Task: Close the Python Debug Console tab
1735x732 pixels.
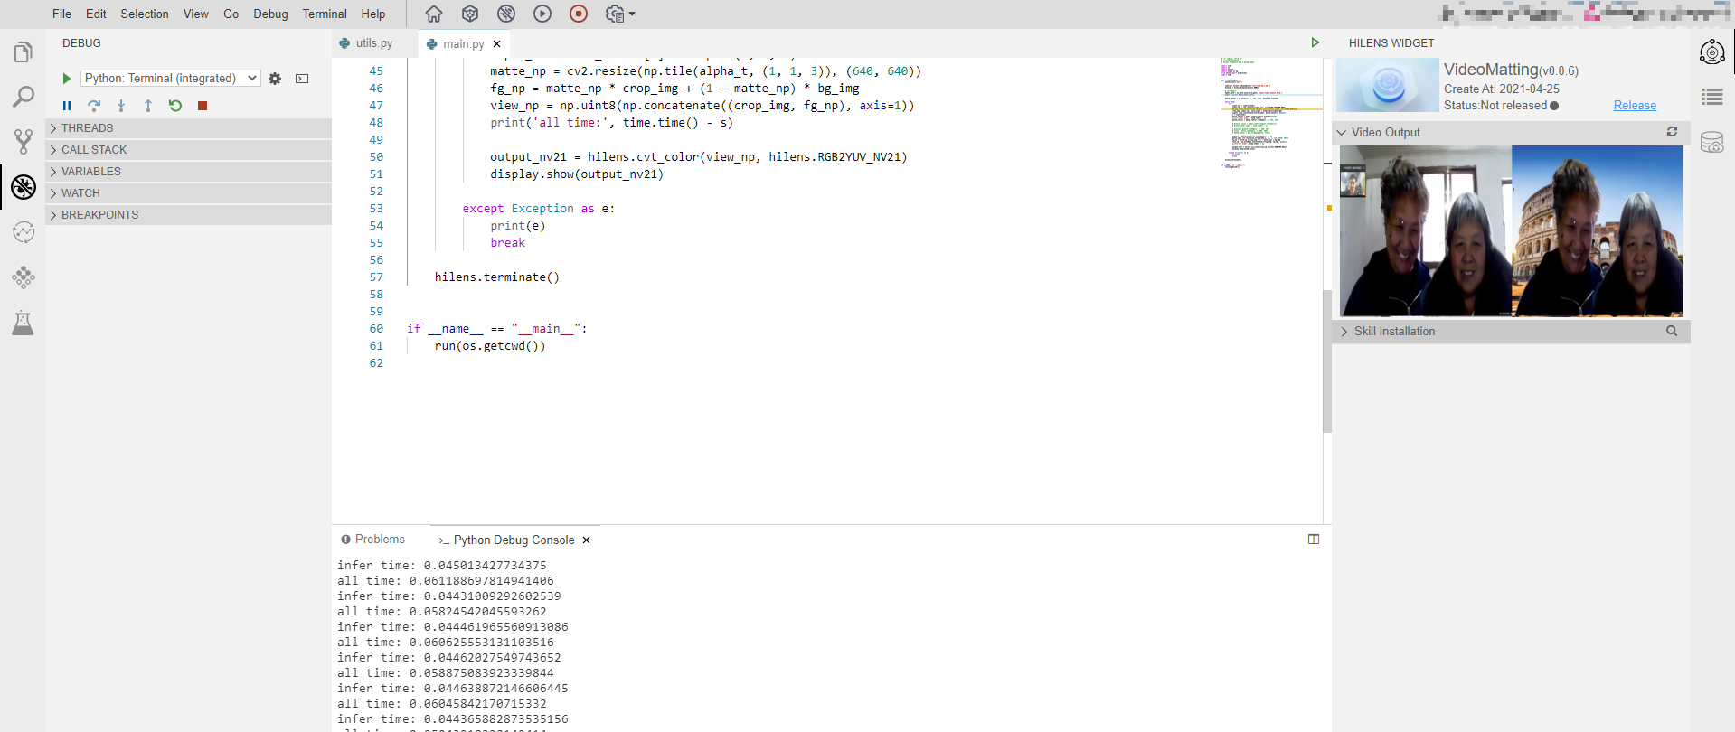Action: tap(586, 540)
